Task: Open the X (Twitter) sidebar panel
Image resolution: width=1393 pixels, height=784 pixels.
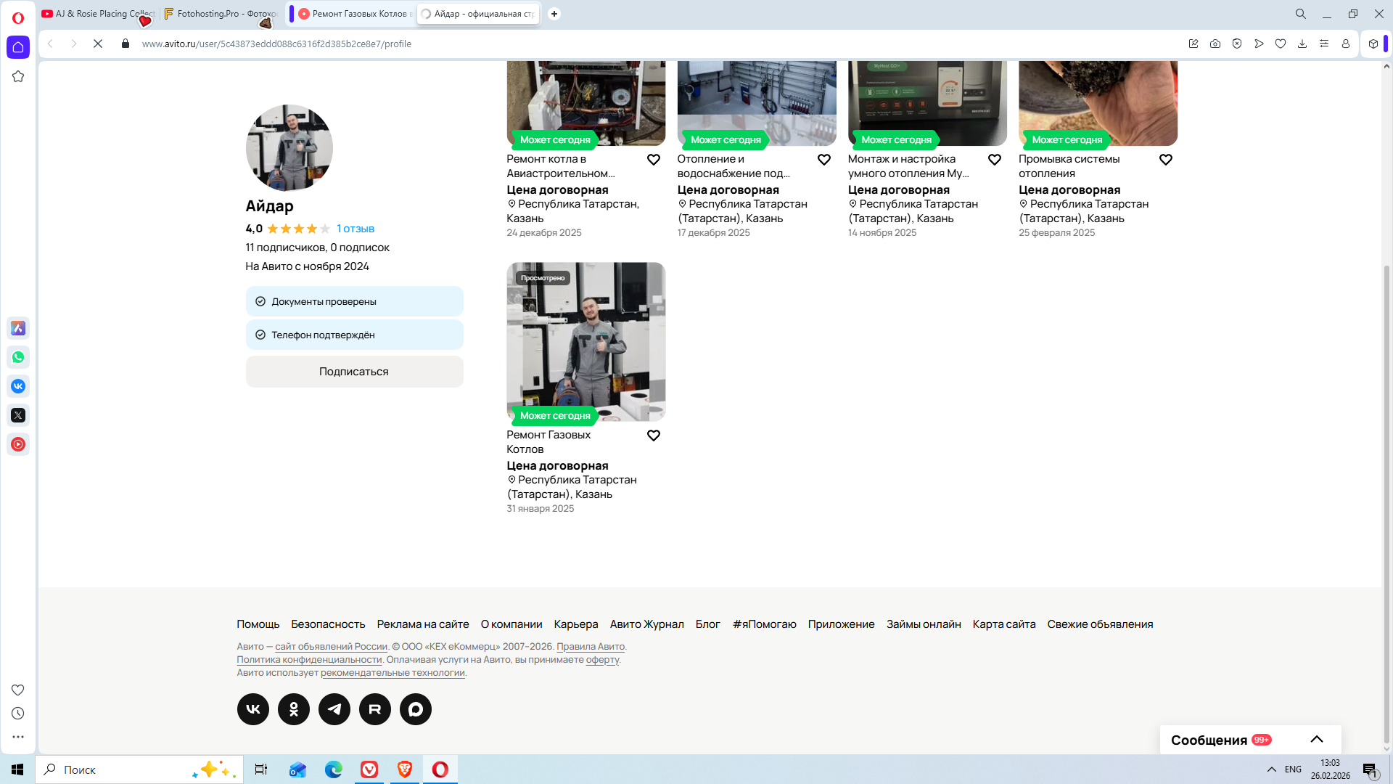Action: pos(18,415)
